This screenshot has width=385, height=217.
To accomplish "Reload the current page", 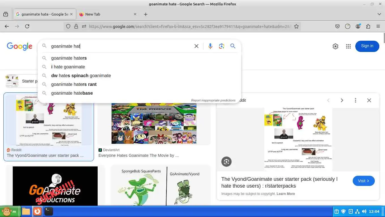I will point(27,26).
